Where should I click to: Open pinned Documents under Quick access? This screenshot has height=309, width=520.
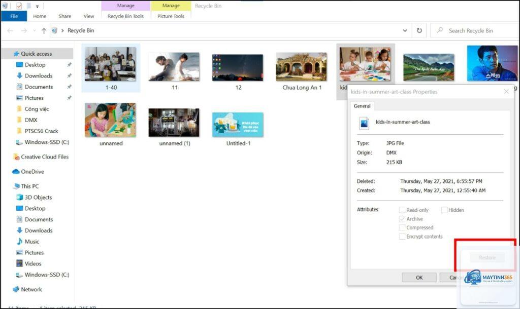(39, 87)
